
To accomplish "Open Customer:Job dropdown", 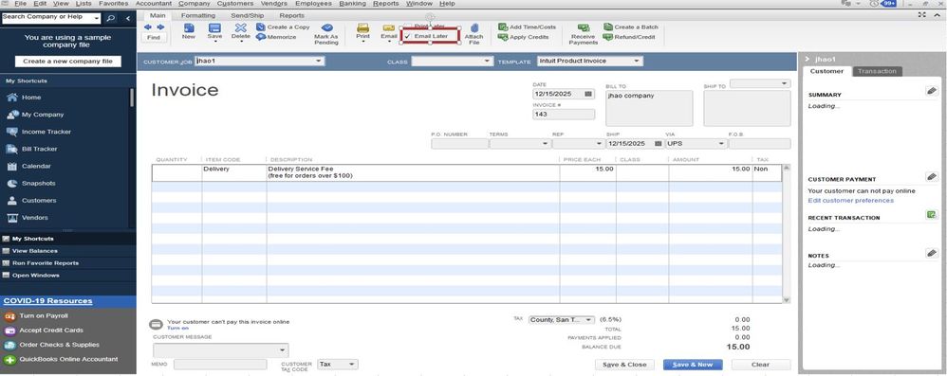I will [x=319, y=61].
